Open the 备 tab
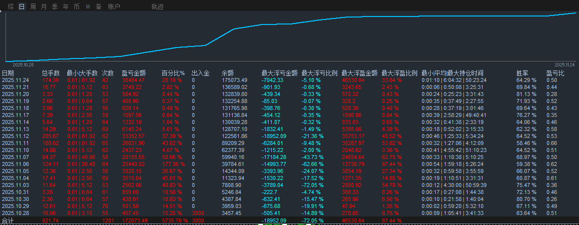Viewport: 579px width, 225px height. click(x=98, y=6)
